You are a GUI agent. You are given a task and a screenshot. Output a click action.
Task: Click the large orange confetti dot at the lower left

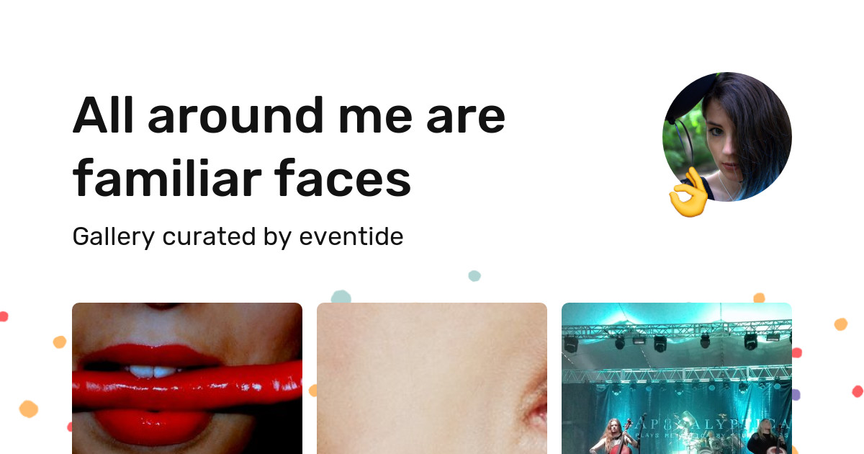28,409
